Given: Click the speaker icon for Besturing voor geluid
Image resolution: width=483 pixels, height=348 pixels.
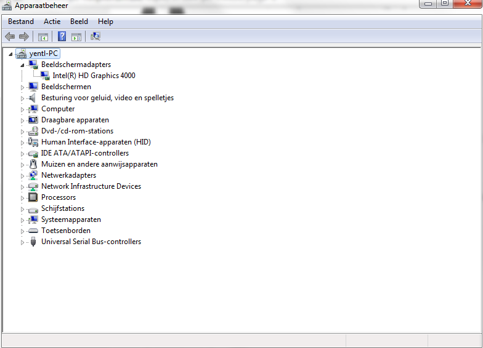Looking at the screenshot, I should tap(32, 98).
